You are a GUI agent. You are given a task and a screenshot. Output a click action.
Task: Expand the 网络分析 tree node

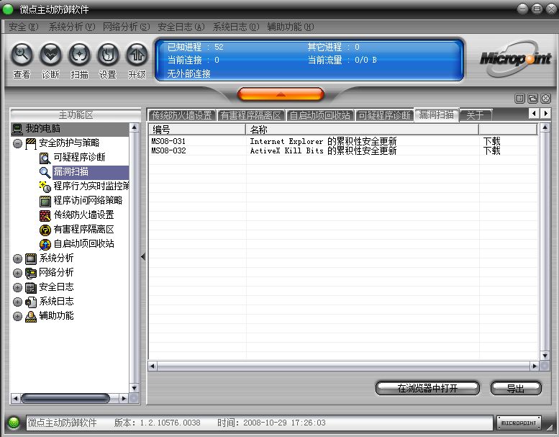[x=17, y=273]
